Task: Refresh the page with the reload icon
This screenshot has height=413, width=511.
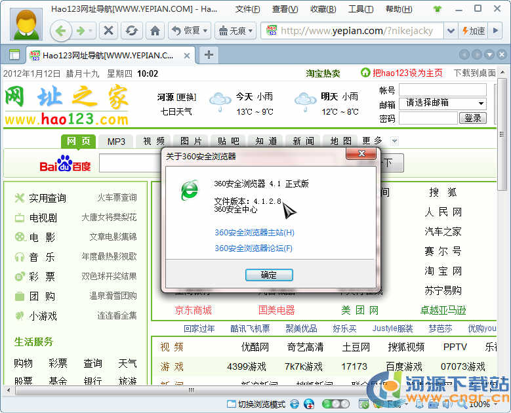Action: click(x=132, y=31)
